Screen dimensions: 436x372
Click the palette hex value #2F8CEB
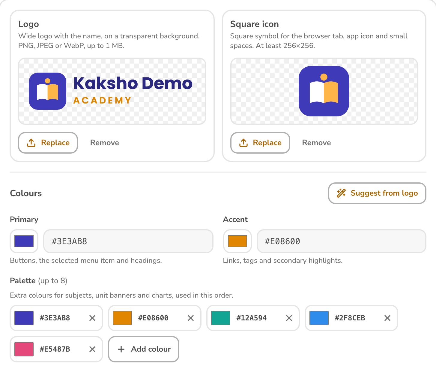(x=350, y=318)
